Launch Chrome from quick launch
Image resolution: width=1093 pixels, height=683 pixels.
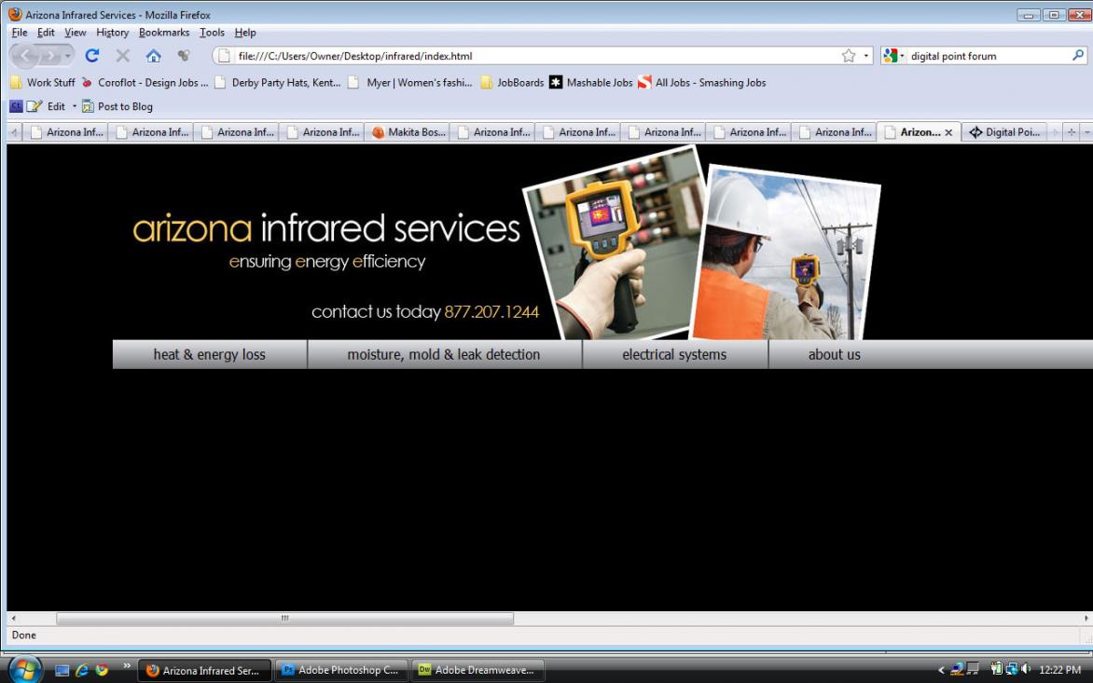pos(102,670)
